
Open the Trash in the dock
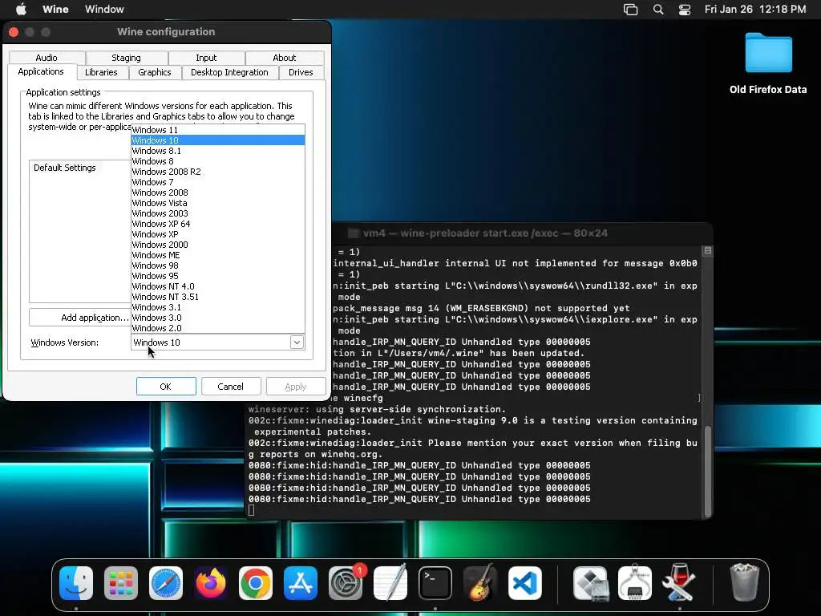tap(745, 583)
